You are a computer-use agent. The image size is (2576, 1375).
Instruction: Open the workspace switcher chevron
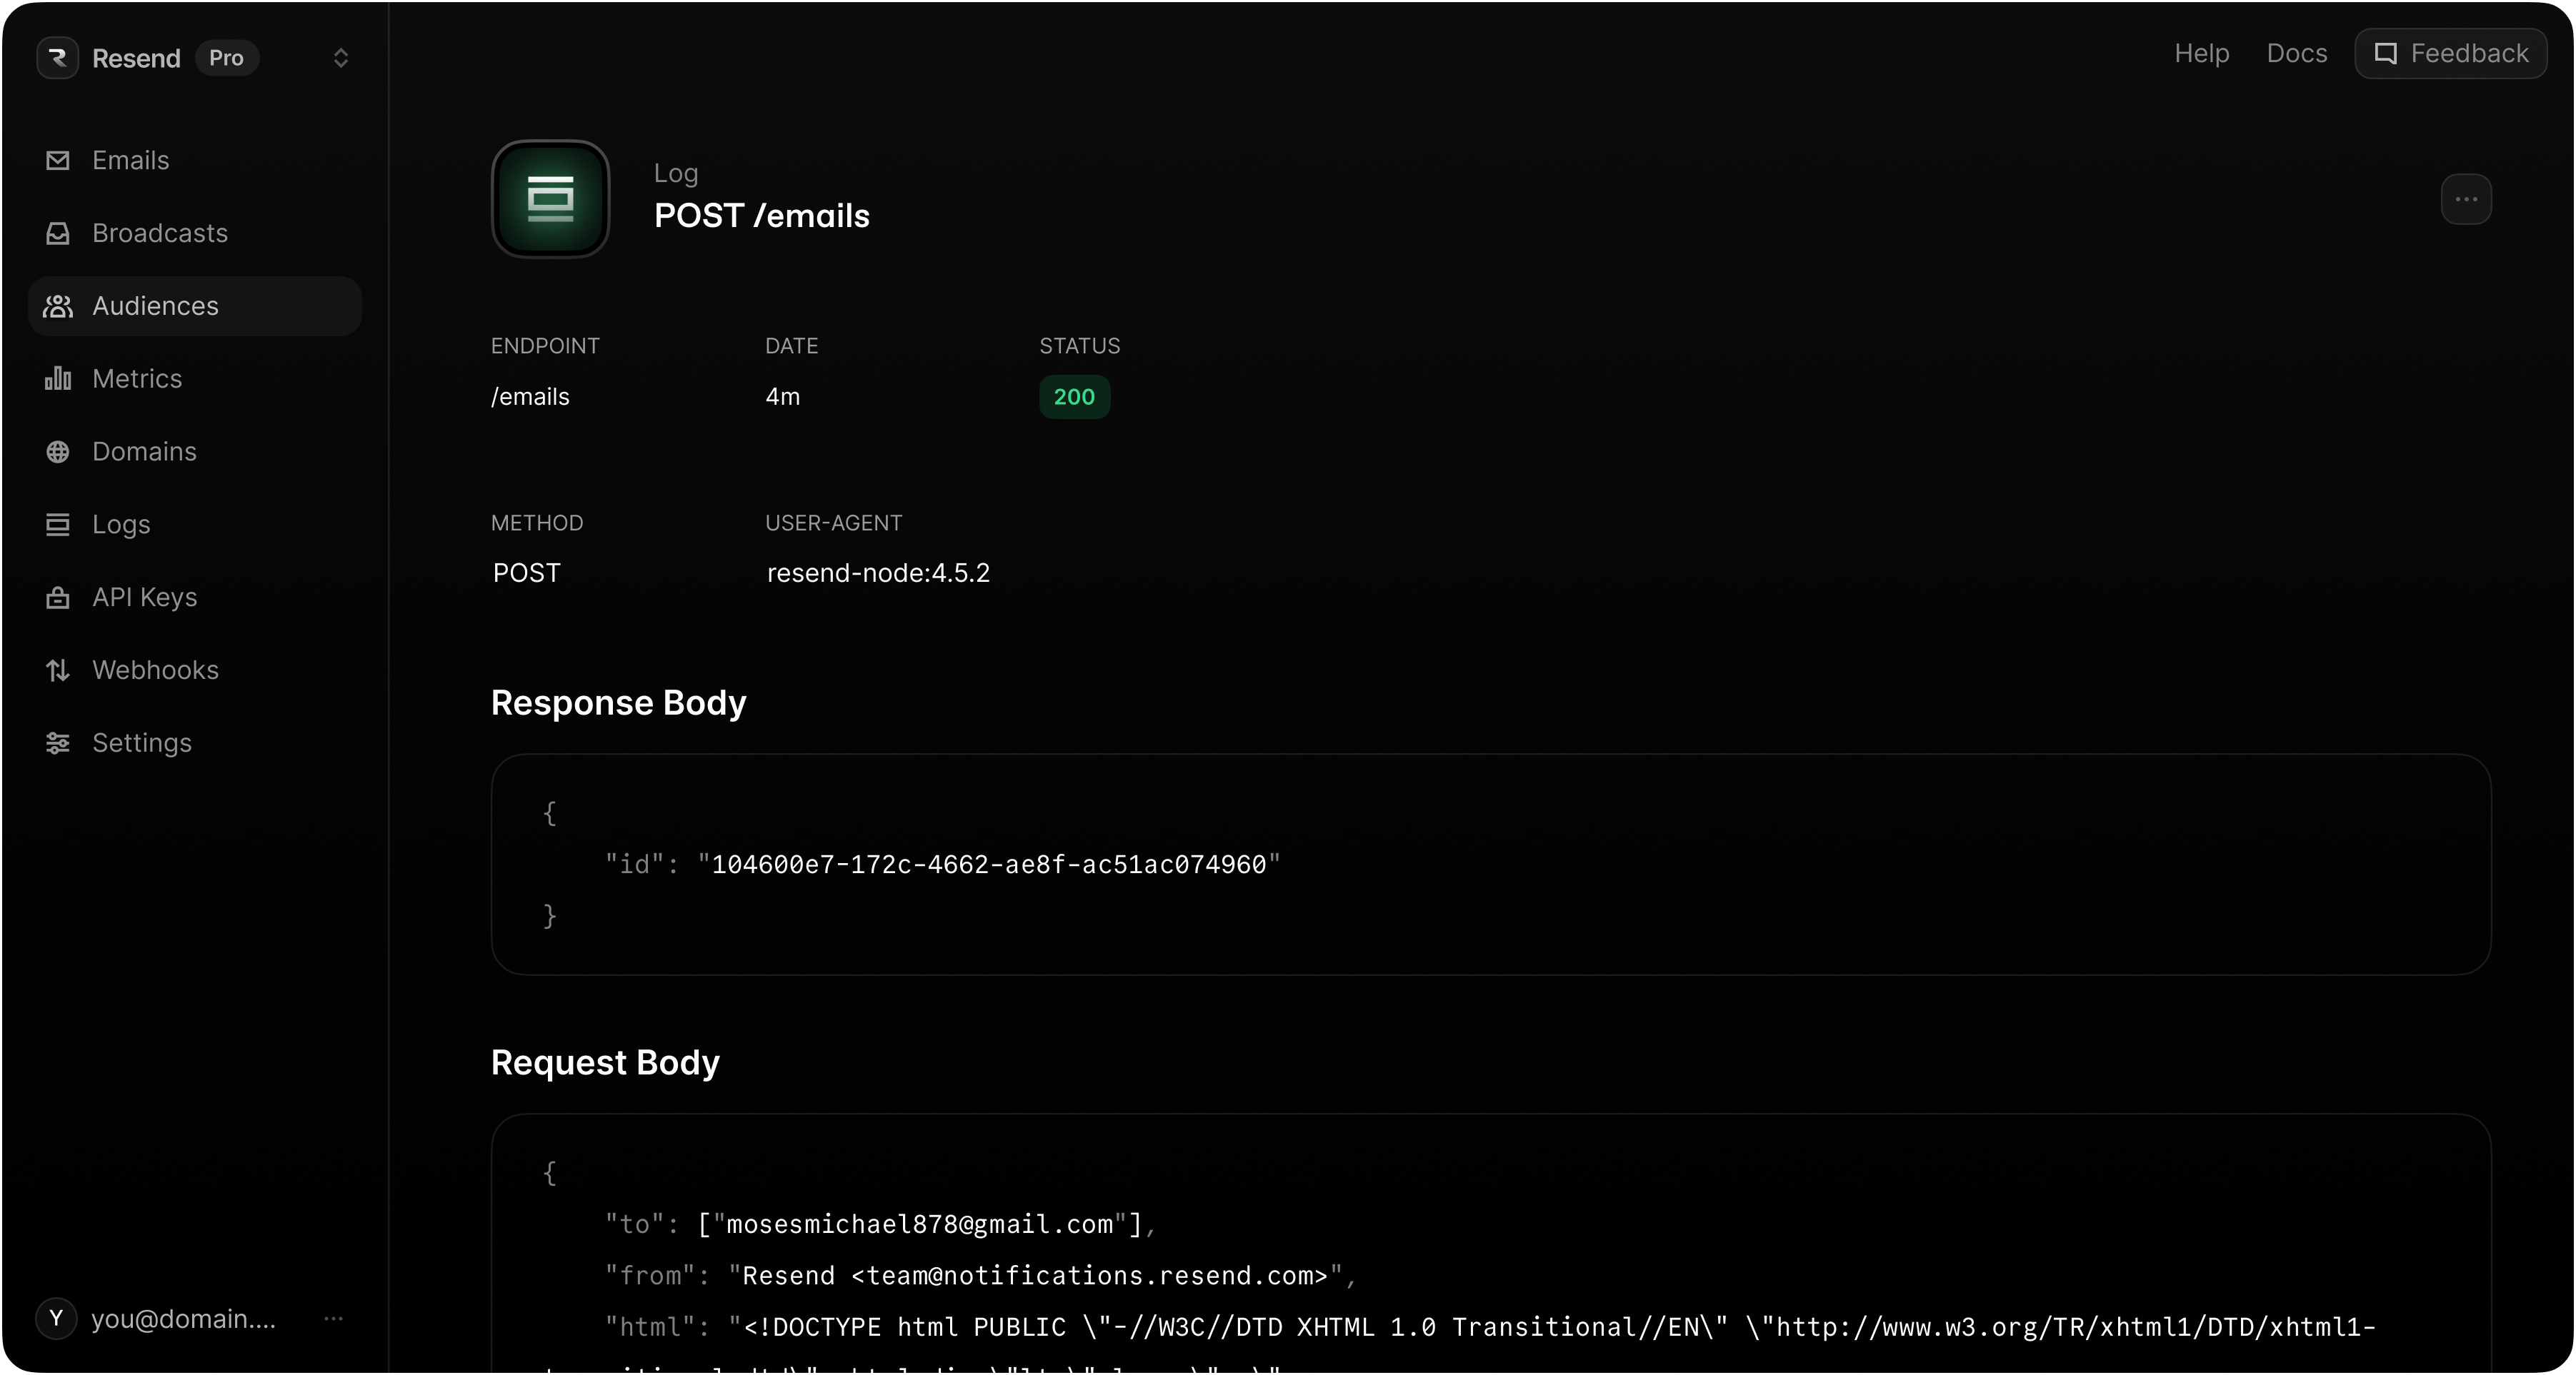pos(341,58)
